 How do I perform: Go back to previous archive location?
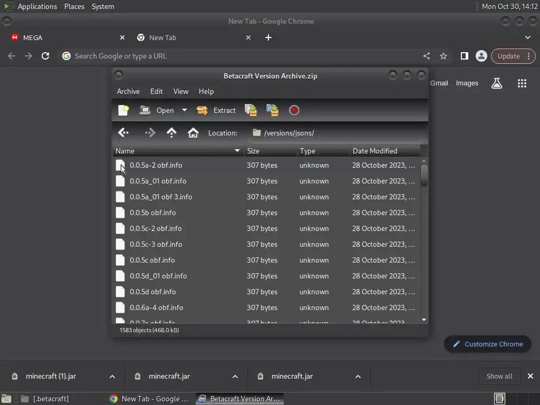pos(123,132)
